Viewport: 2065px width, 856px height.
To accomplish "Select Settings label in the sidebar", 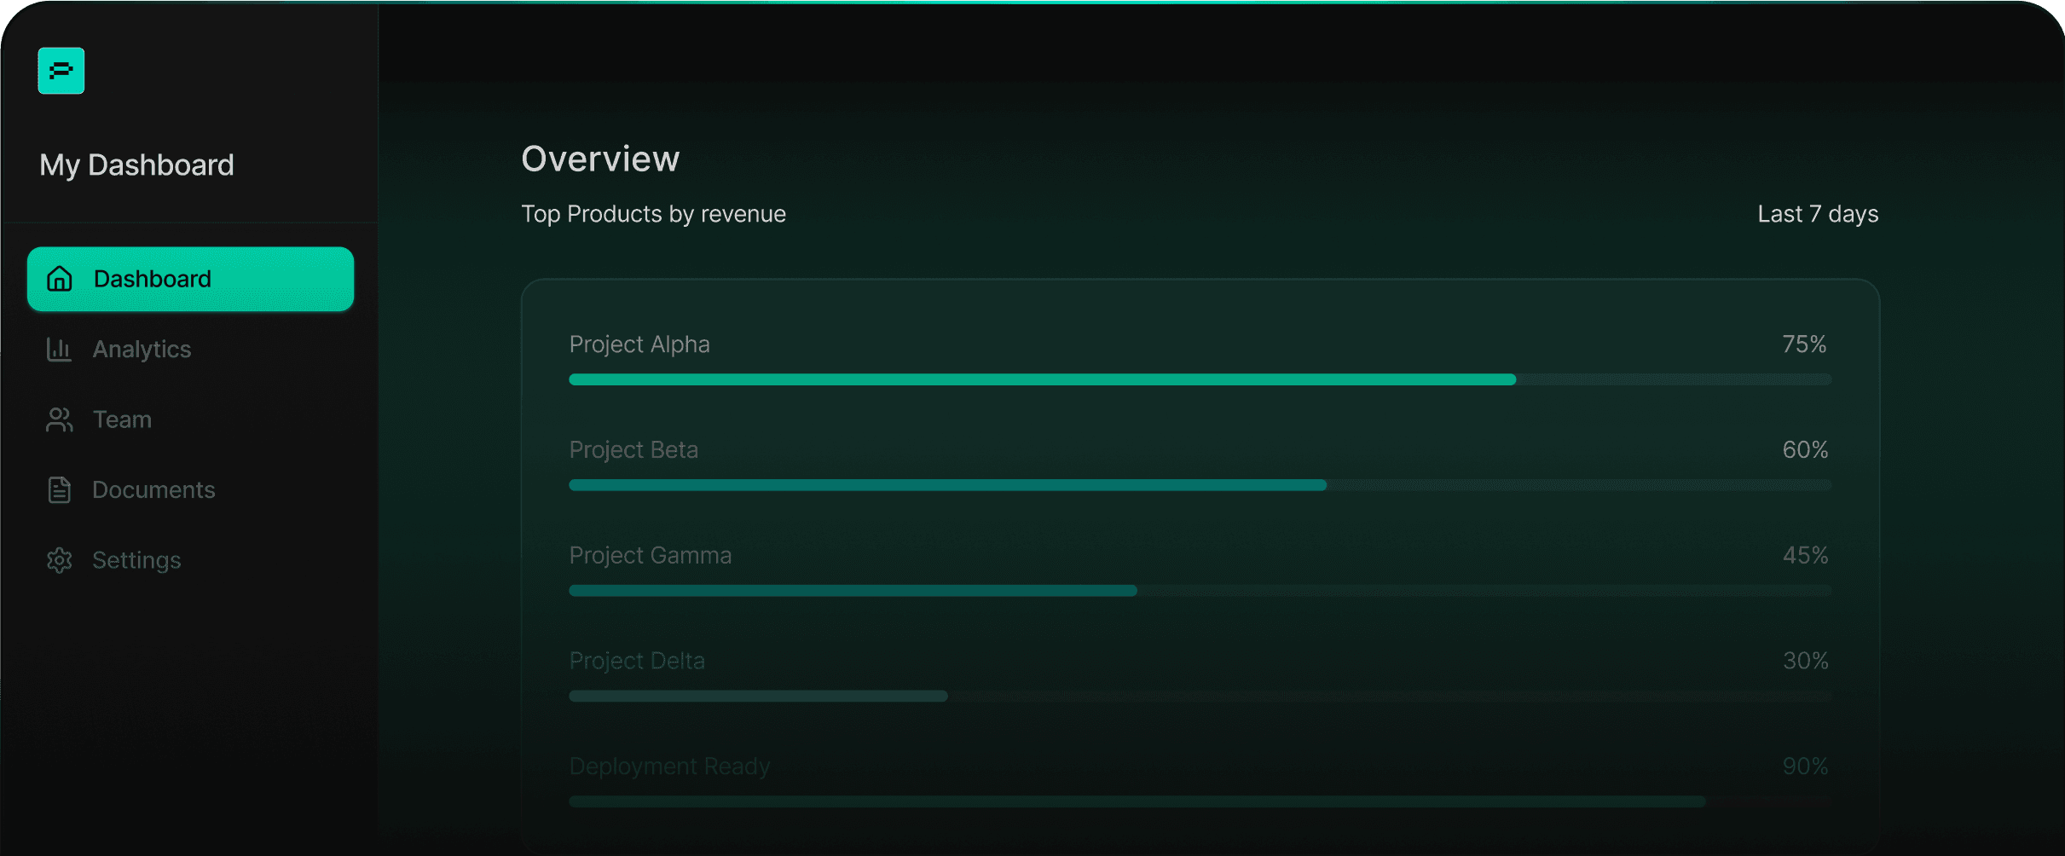I will [136, 560].
